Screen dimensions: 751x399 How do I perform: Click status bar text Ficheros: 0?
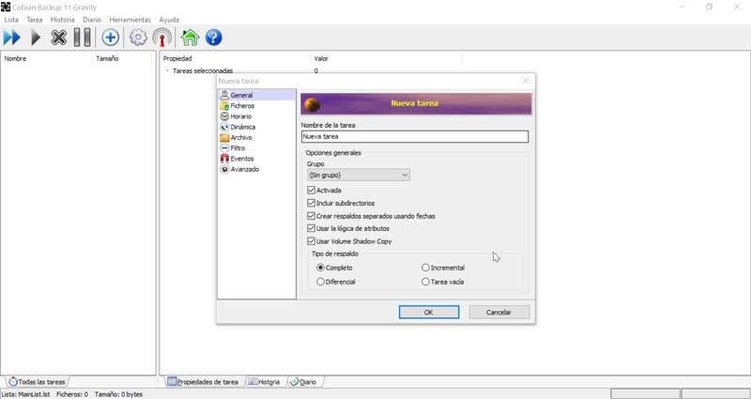coord(72,394)
